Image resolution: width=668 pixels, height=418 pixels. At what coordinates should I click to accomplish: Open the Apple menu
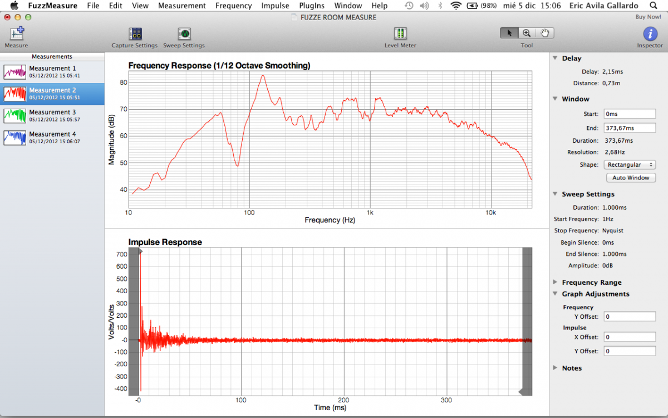point(14,6)
